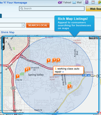Click in the Search input field
This screenshot has height=115, width=101.
(52, 9)
